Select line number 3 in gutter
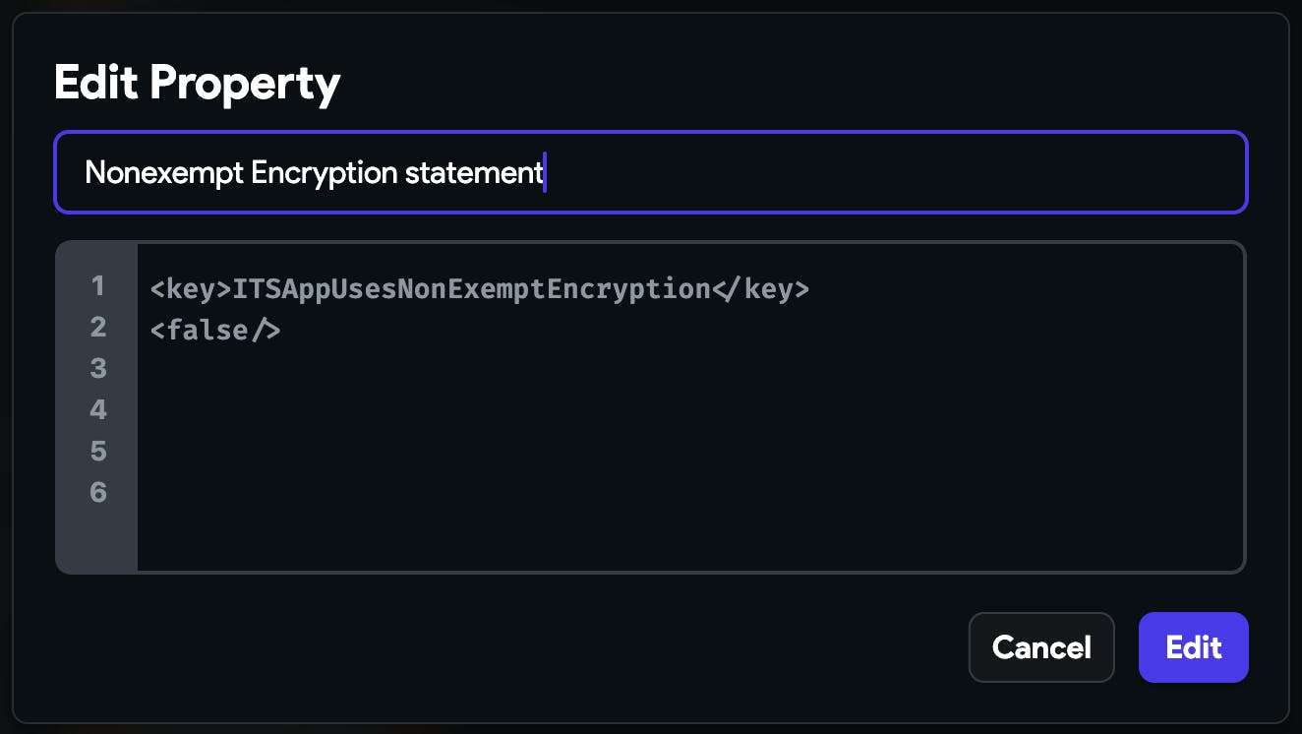This screenshot has width=1302, height=734. tap(97, 369)
